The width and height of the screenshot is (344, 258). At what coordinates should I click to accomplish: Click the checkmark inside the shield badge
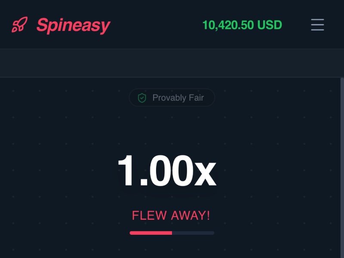pyautogui.click(x=141, y=98)
